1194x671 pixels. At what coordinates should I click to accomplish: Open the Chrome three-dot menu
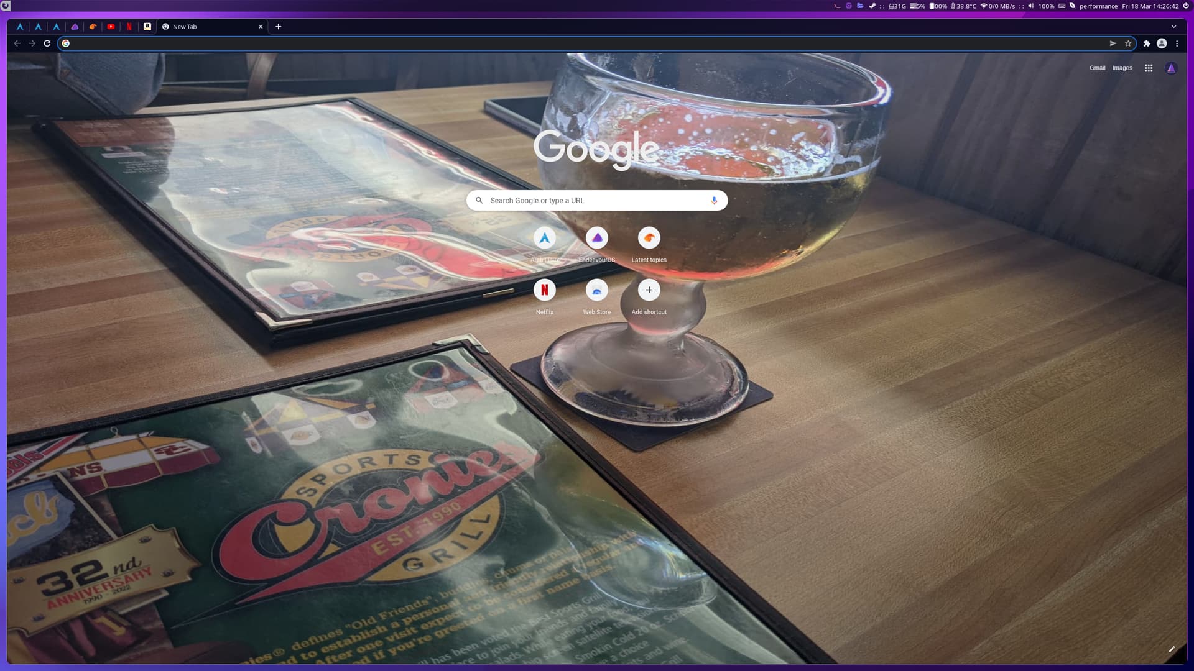[x=1177, y=43]
